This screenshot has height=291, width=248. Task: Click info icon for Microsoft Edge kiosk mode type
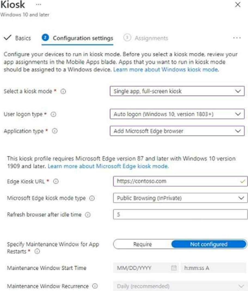coord(92,198)
